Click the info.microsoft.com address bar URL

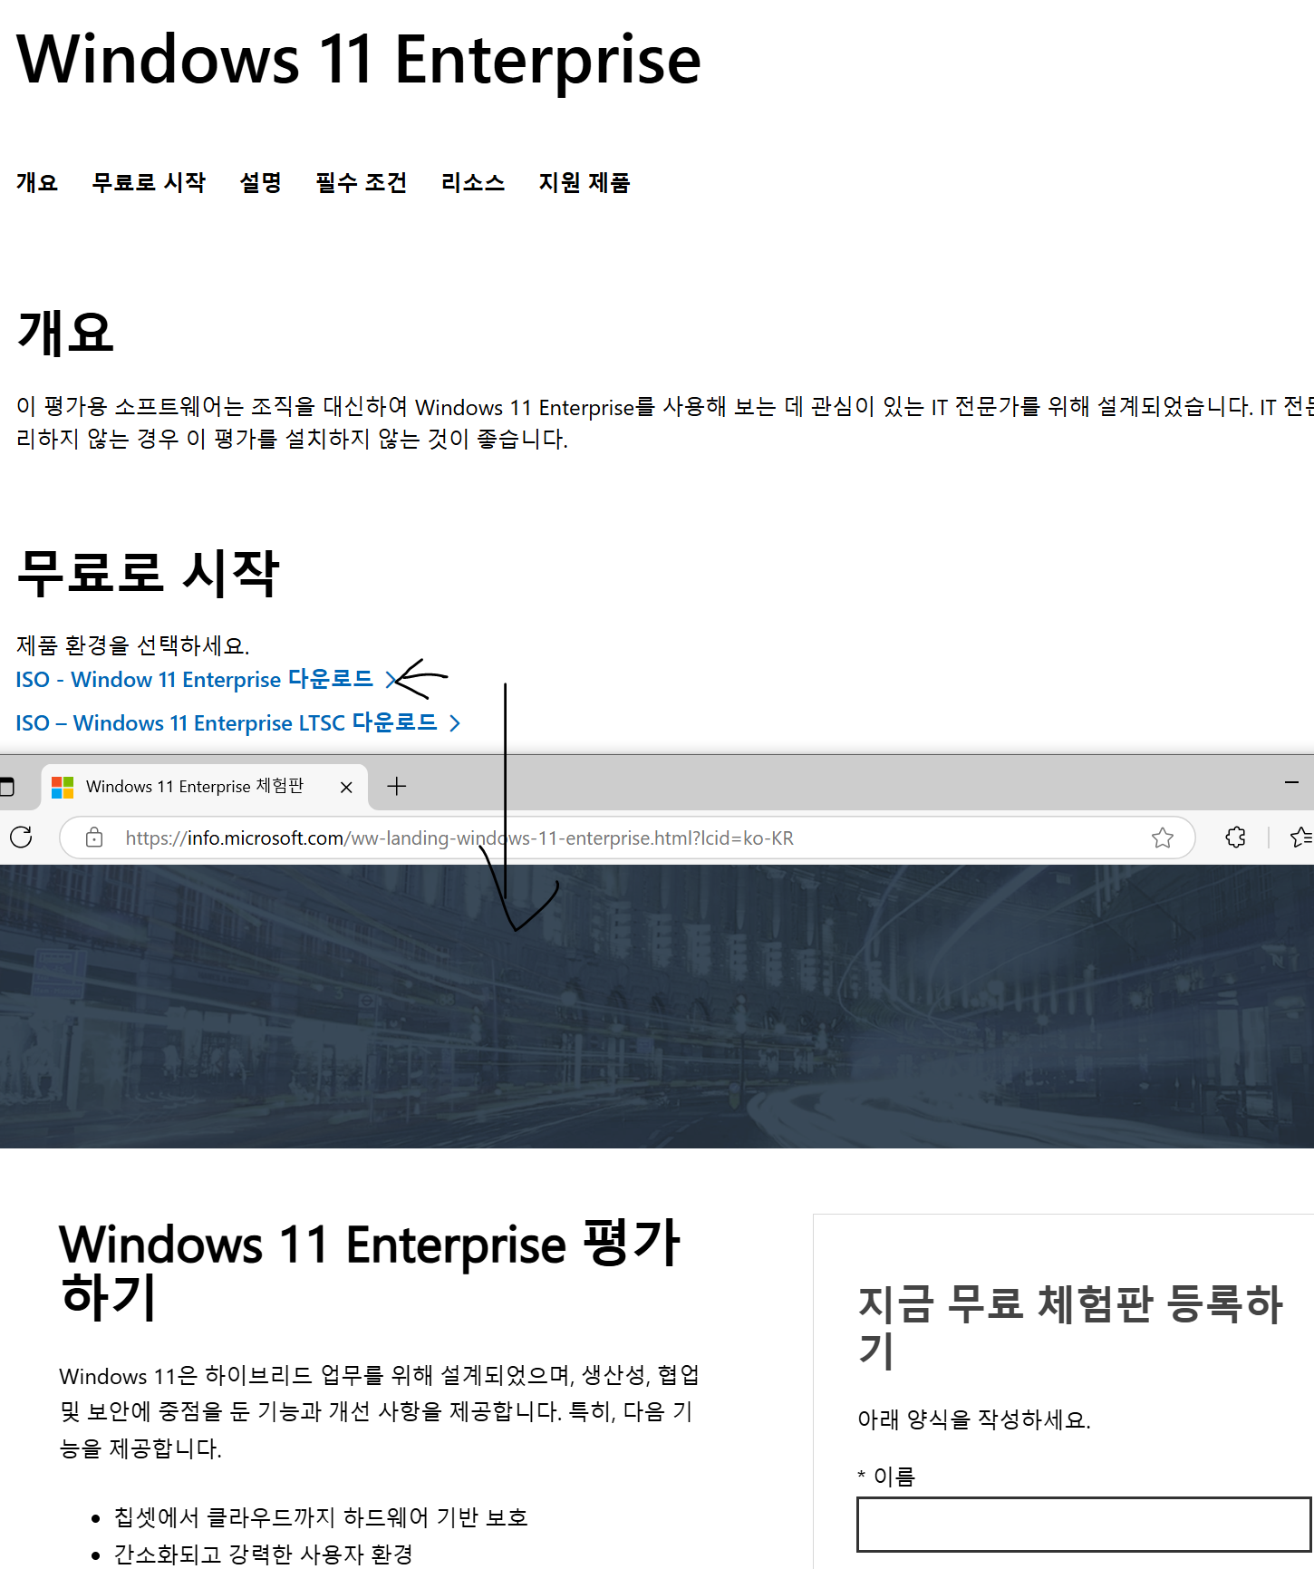pyautogui.click(x=459, y=838)
